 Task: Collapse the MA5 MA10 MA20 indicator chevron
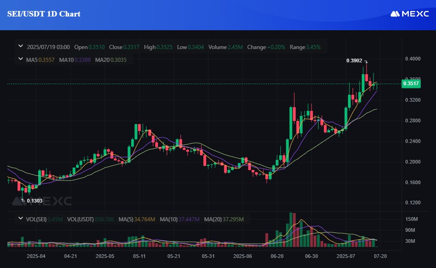point(21,59)
